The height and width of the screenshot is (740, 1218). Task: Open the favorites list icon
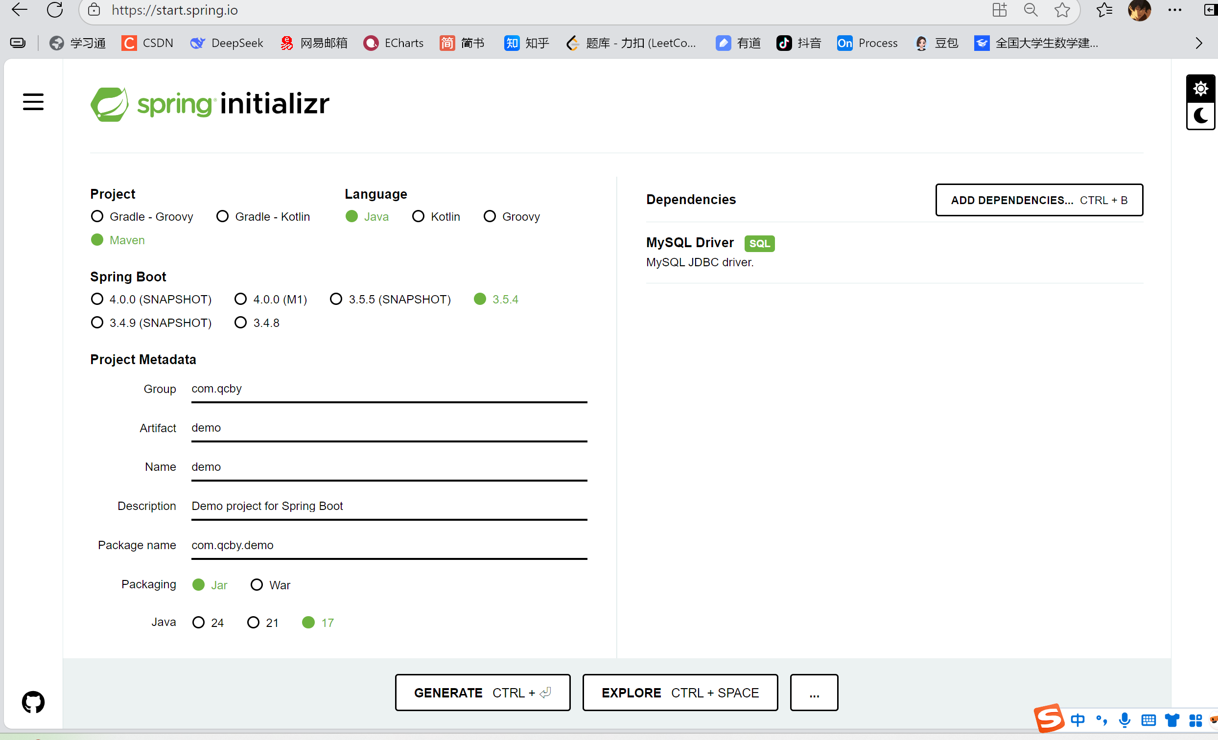point(1104,10)
